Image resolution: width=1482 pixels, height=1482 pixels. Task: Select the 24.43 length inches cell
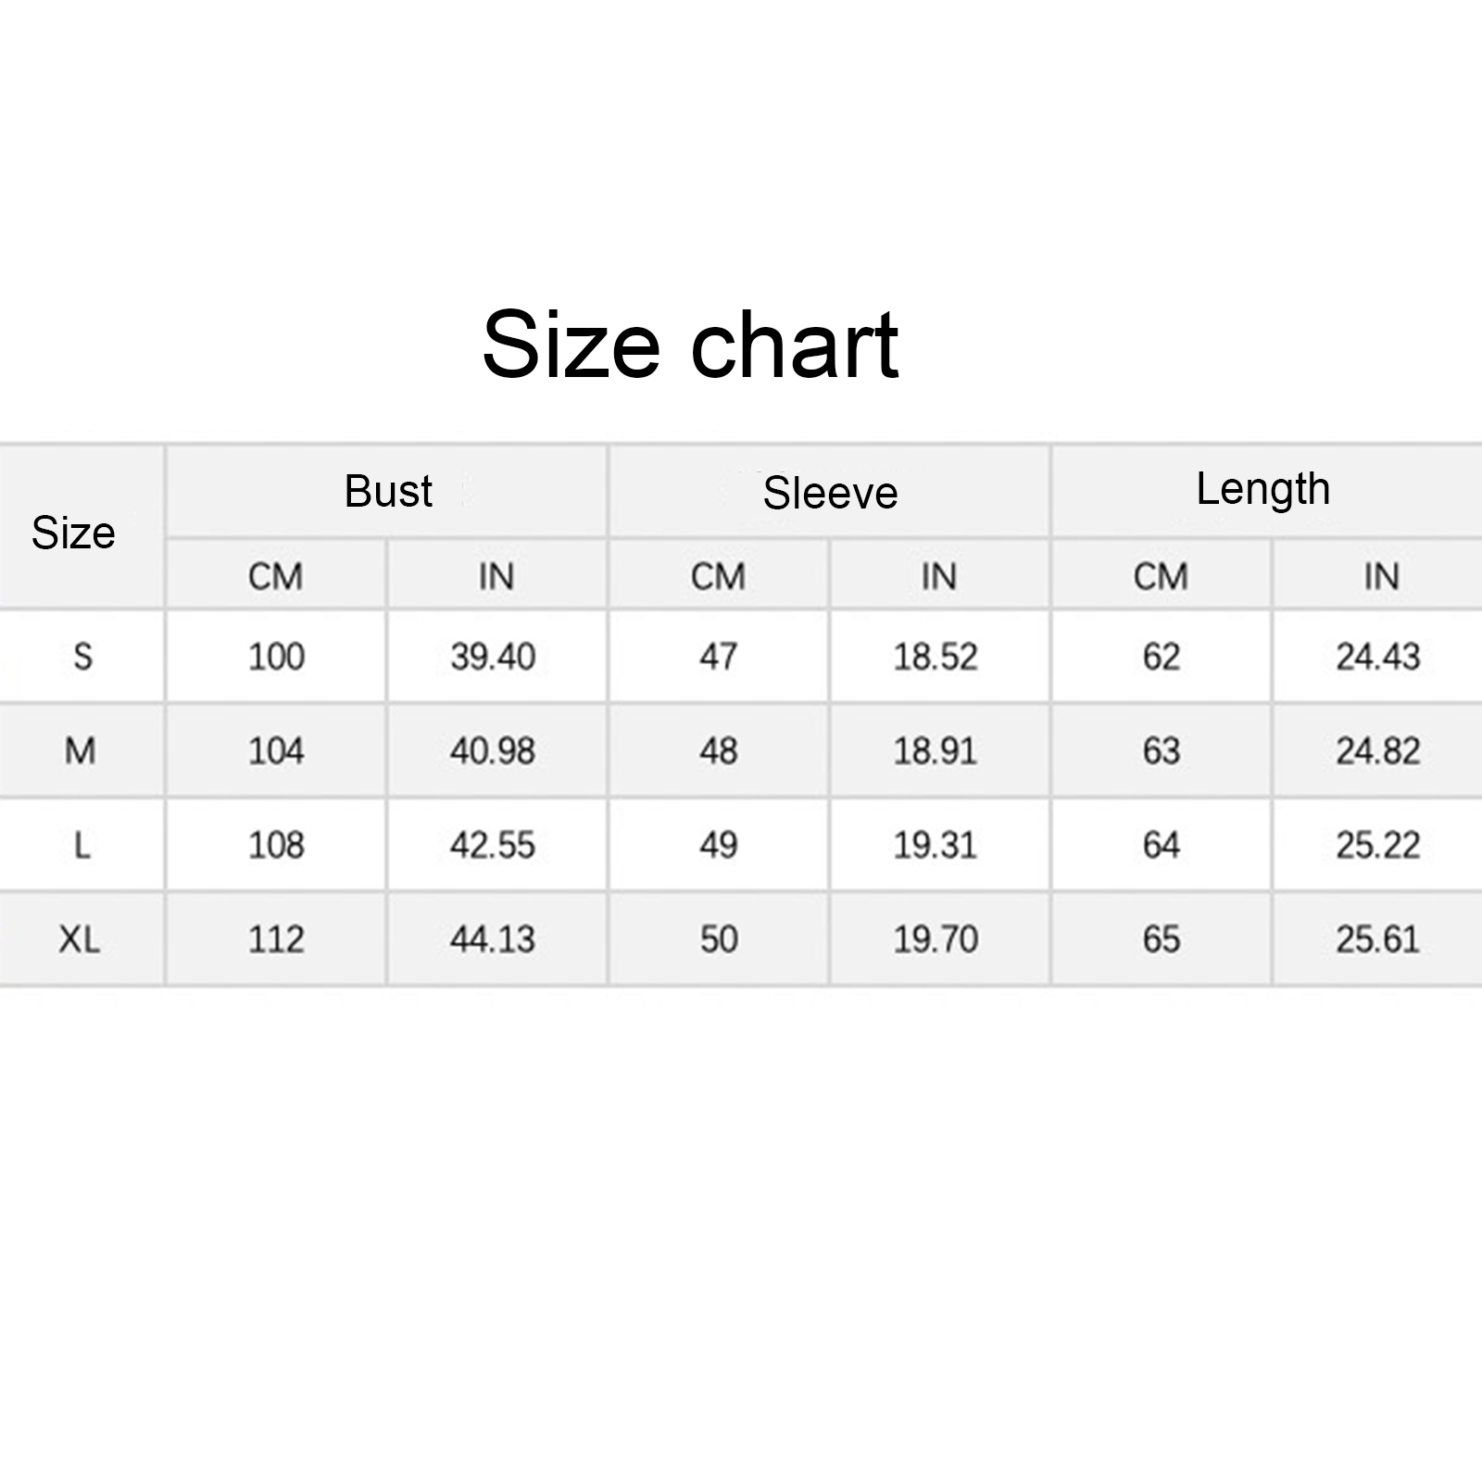[1378, 657]
